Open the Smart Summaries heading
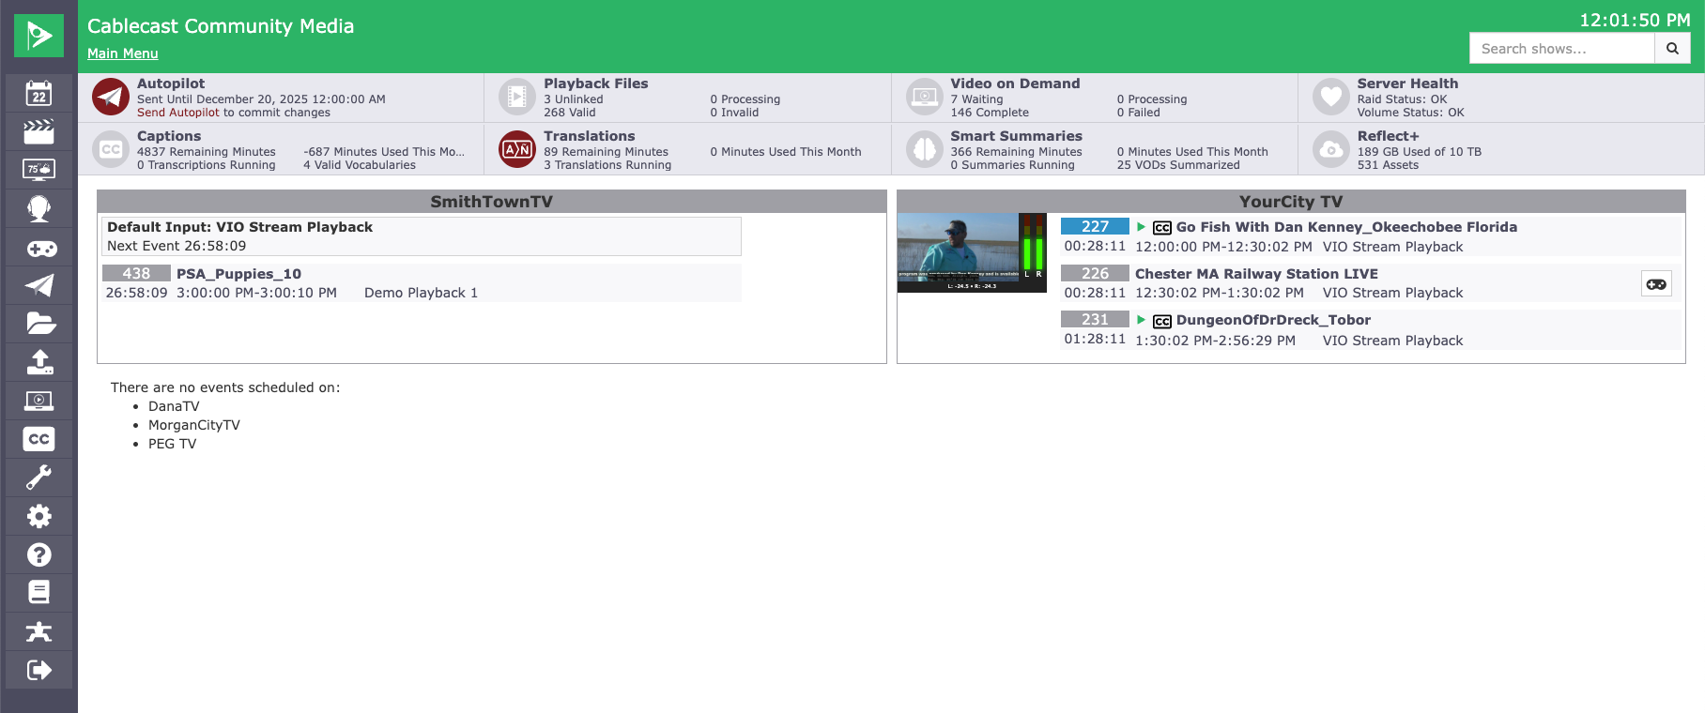 pyautogui.click(x=1016, y=136)
